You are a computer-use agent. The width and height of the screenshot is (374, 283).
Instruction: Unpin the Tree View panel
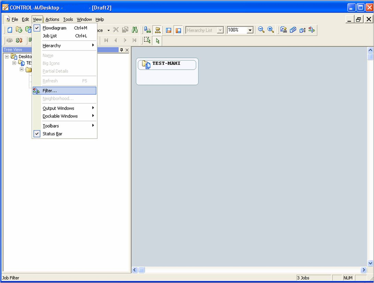122,50
